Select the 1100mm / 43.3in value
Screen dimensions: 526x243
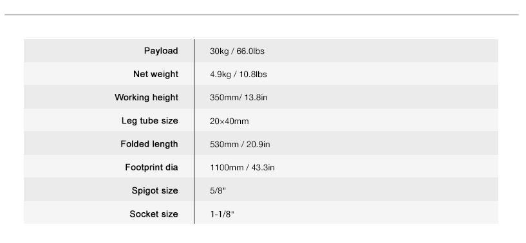(x=242, y=168)
